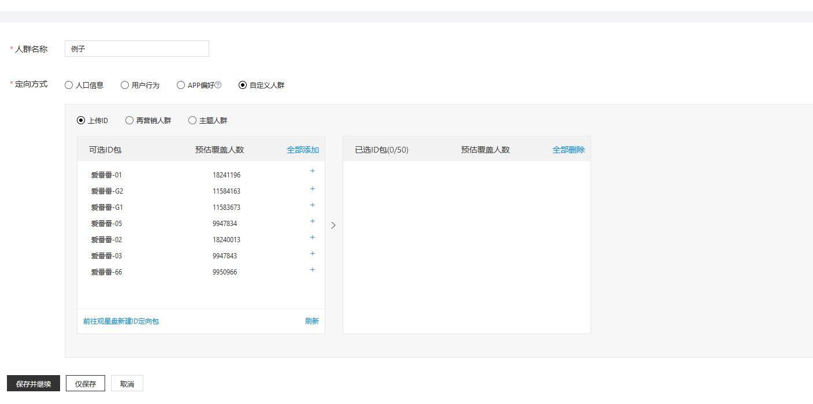Click the right arrow chevron between lists
Viewport: 813px width, 404px height.
[x=333, y=225]
